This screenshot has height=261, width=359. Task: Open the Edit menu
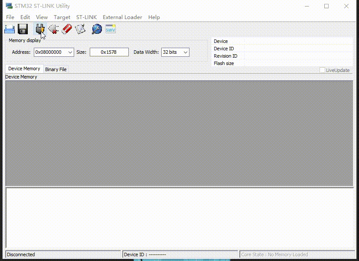25,17
